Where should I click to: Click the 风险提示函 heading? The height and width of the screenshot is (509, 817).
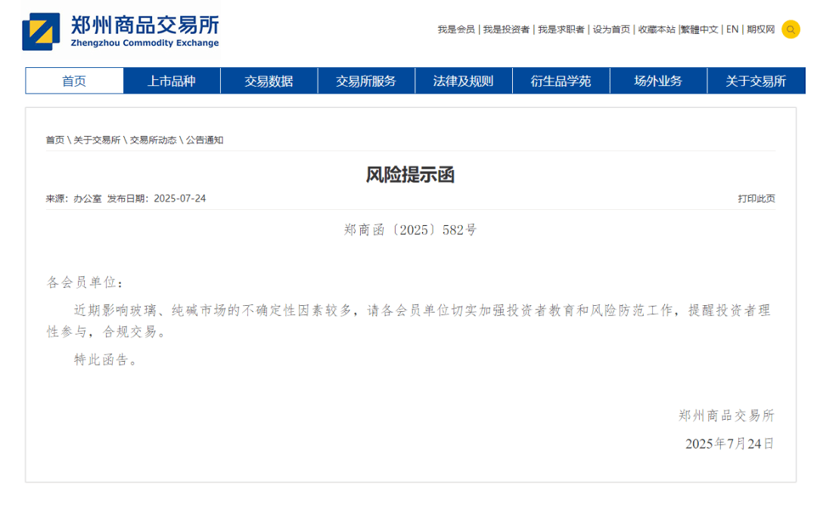pyautogui.click(x=410, y=174)
